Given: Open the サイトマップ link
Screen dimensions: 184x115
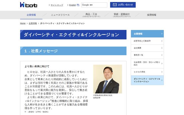Looking at the screenshot, I should coord(57,5).
